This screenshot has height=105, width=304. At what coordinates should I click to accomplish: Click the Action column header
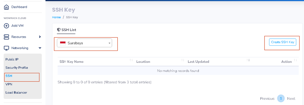(x=286, y=62)
